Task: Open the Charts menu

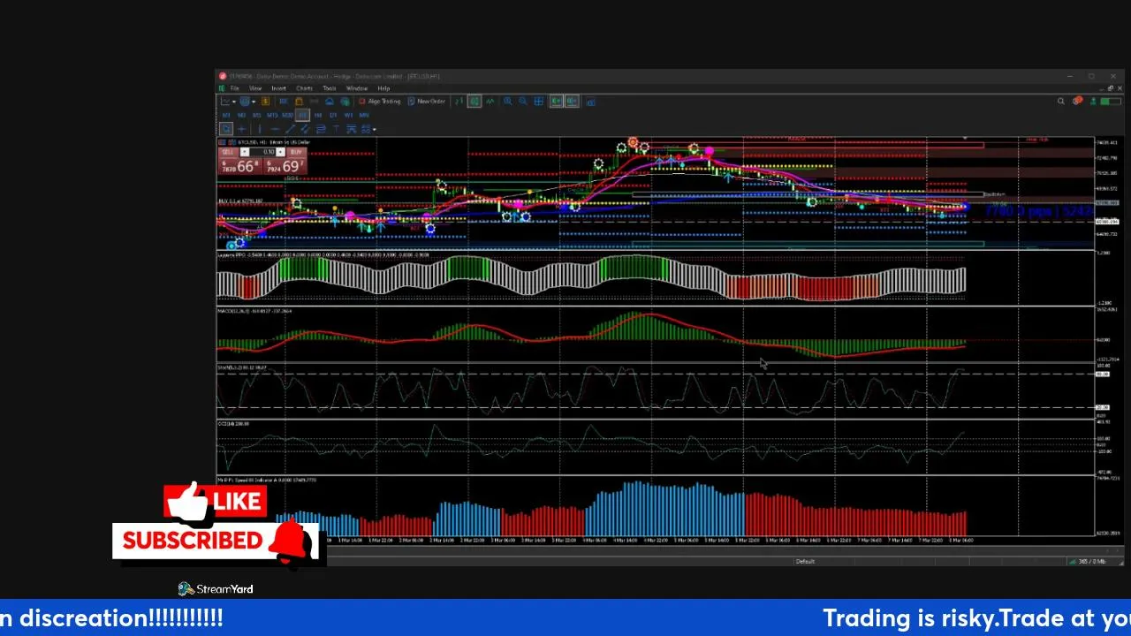Action: (x=305, y=88)
